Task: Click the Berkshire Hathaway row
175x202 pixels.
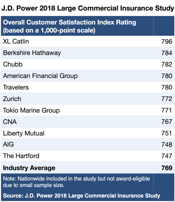Action: point(32,53)
